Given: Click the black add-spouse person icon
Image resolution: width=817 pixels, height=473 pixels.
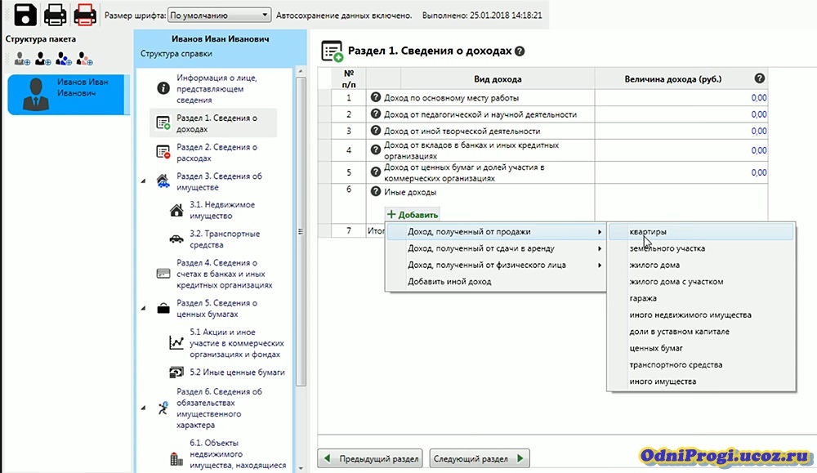Looking at the screenshot, I should pyautogui.click(x=42, y=59).
